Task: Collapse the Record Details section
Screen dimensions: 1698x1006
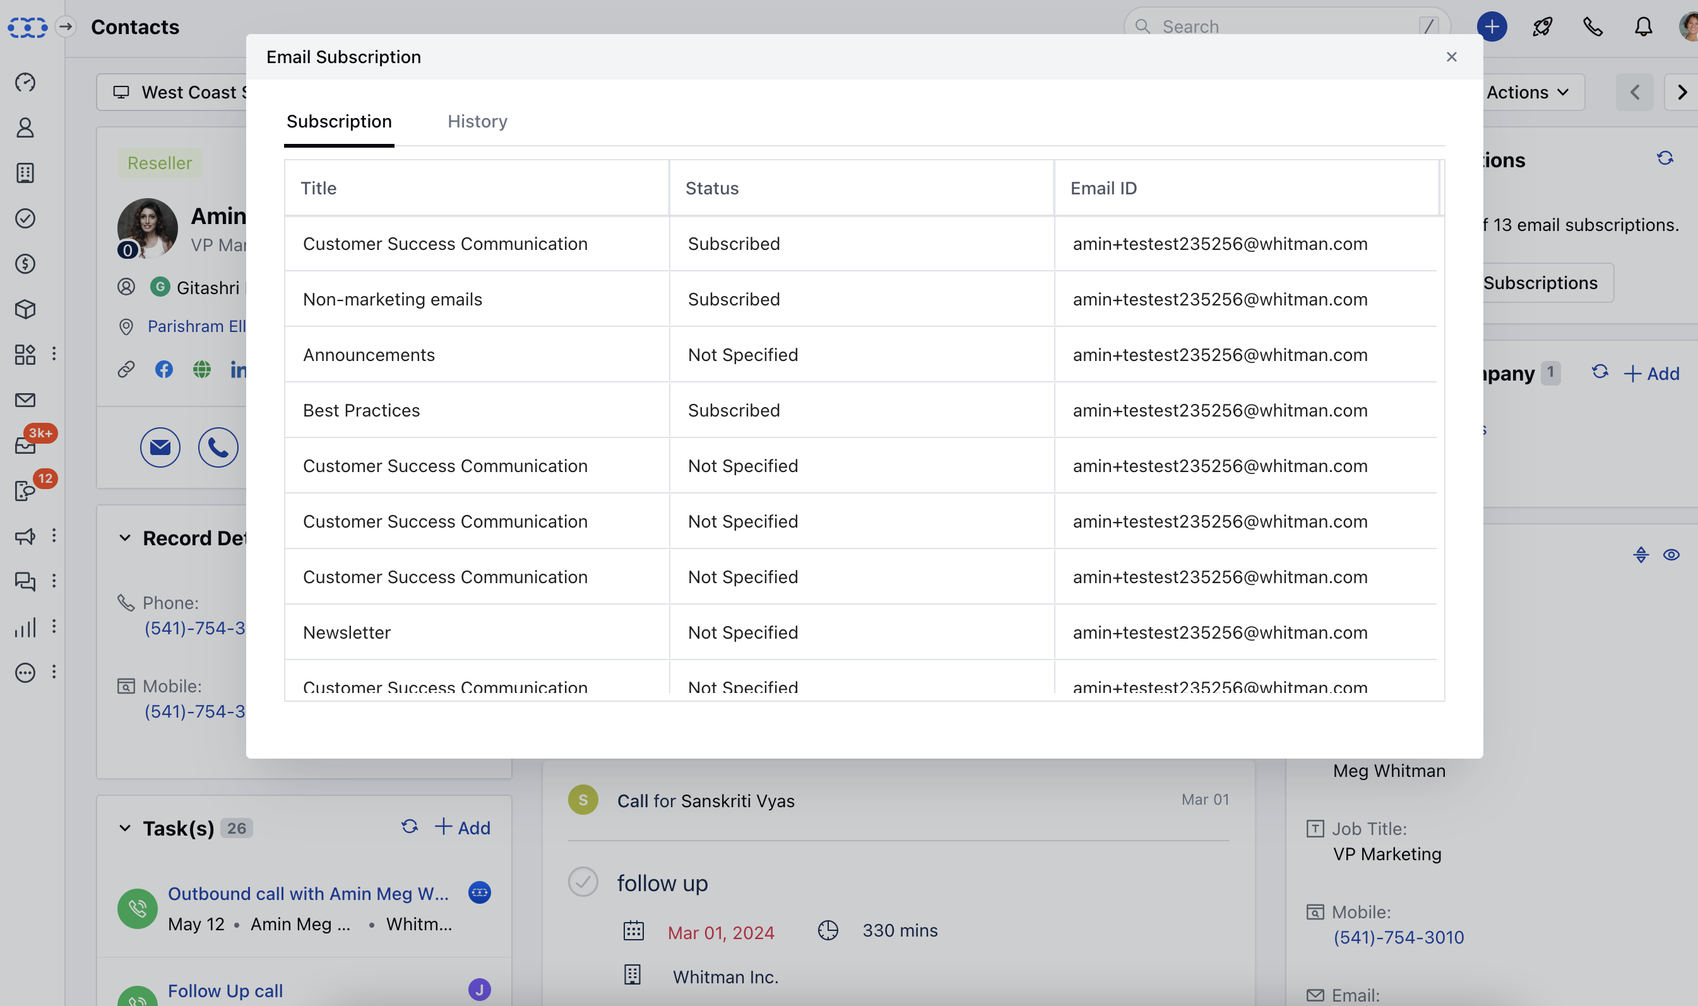Action: click(125, 538)
